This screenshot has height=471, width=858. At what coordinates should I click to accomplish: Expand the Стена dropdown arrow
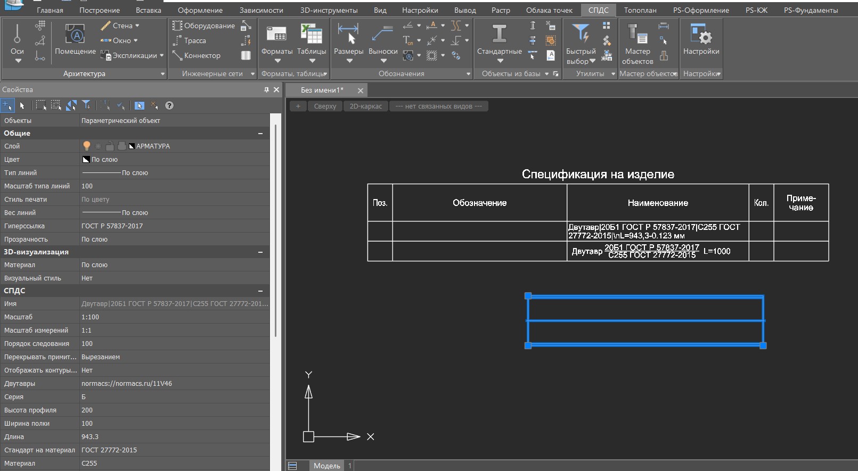[x=137, y=26]
